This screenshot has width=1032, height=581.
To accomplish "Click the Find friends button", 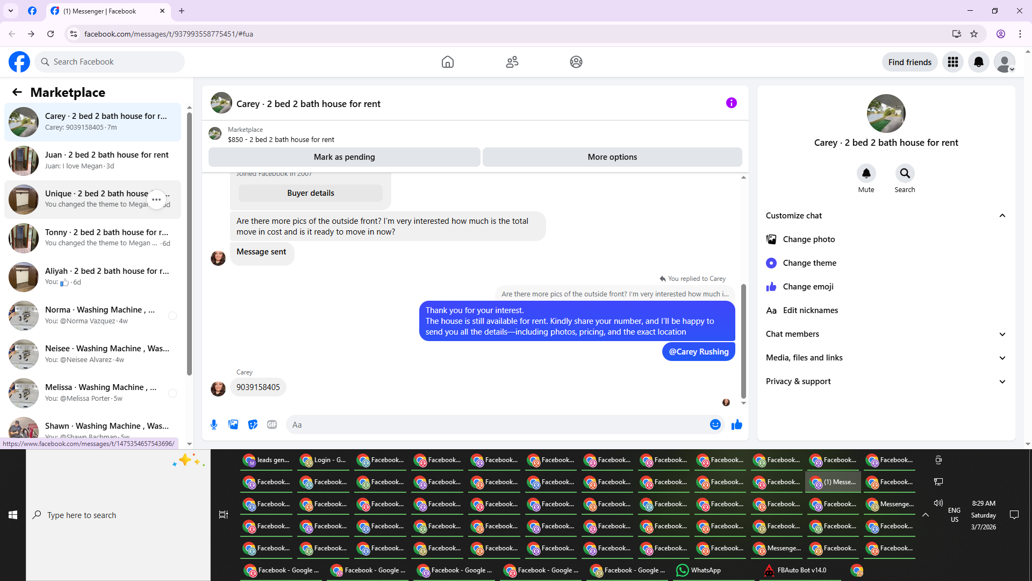I will (x=910, y=62).
